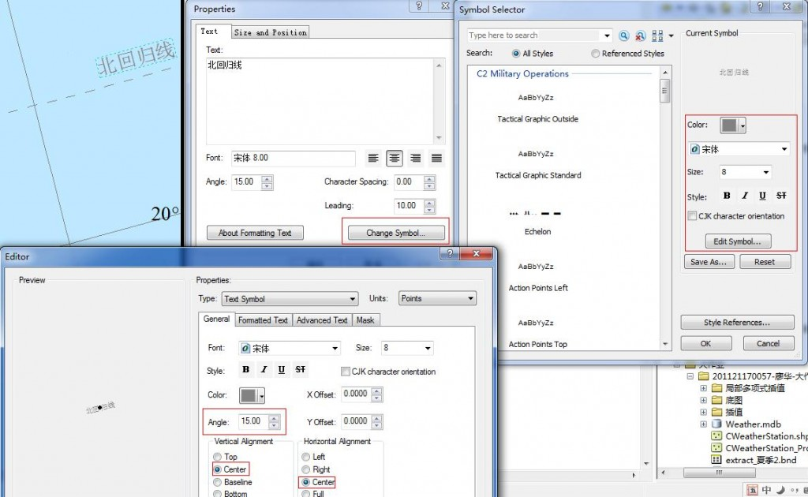
Task: Open Color swatch in Symbol Selector
Action: [x=733, y=125]
